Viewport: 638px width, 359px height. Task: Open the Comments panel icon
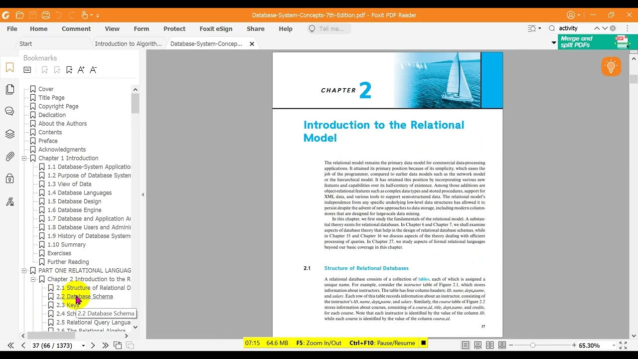(9, 111)
